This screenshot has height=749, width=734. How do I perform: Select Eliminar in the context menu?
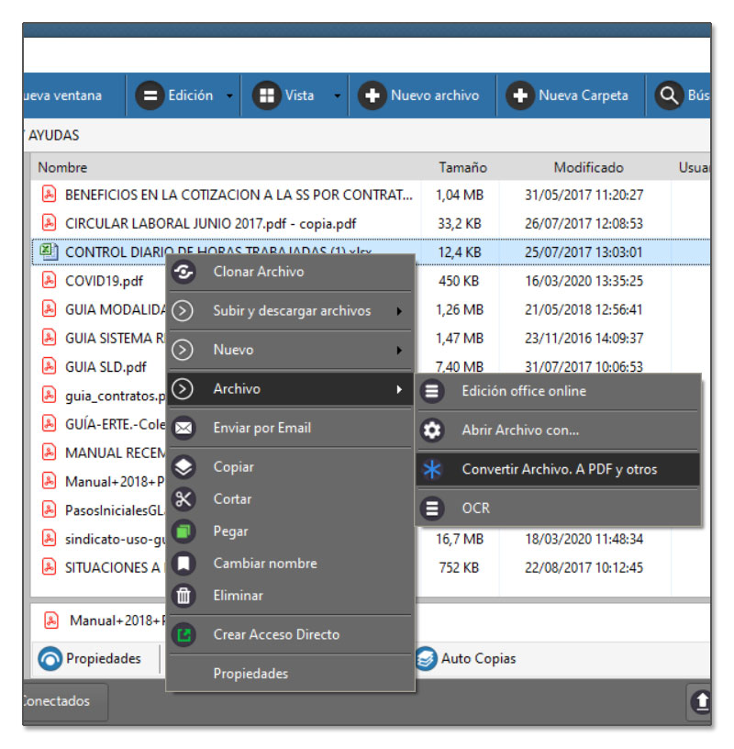point(290,596)
